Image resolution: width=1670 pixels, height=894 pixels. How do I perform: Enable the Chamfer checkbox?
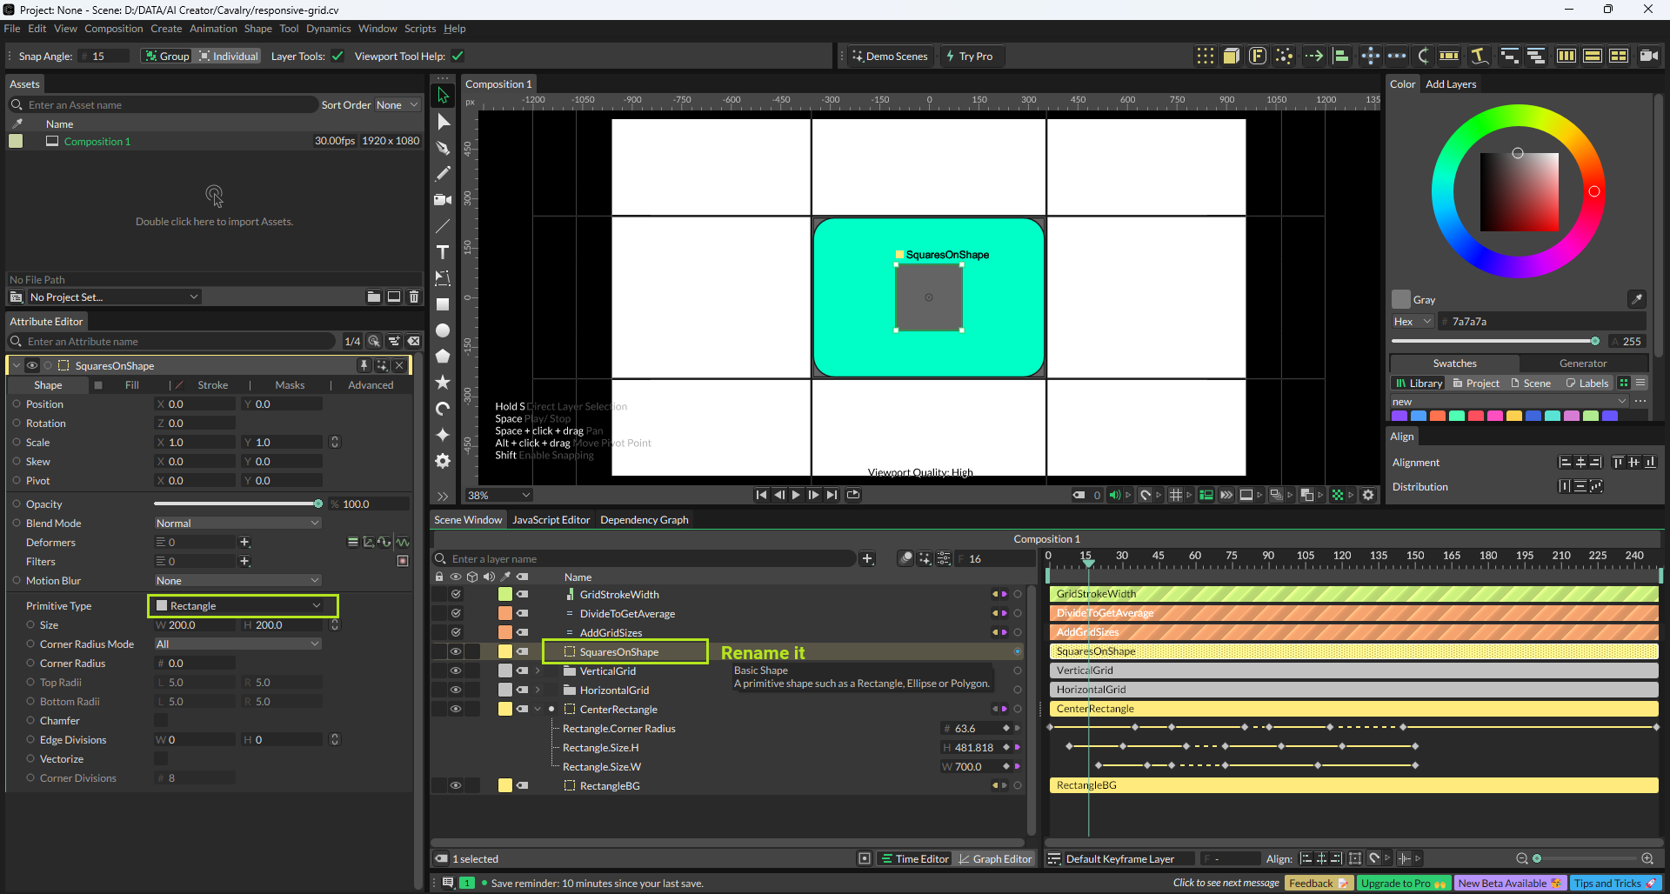point(161,721)
